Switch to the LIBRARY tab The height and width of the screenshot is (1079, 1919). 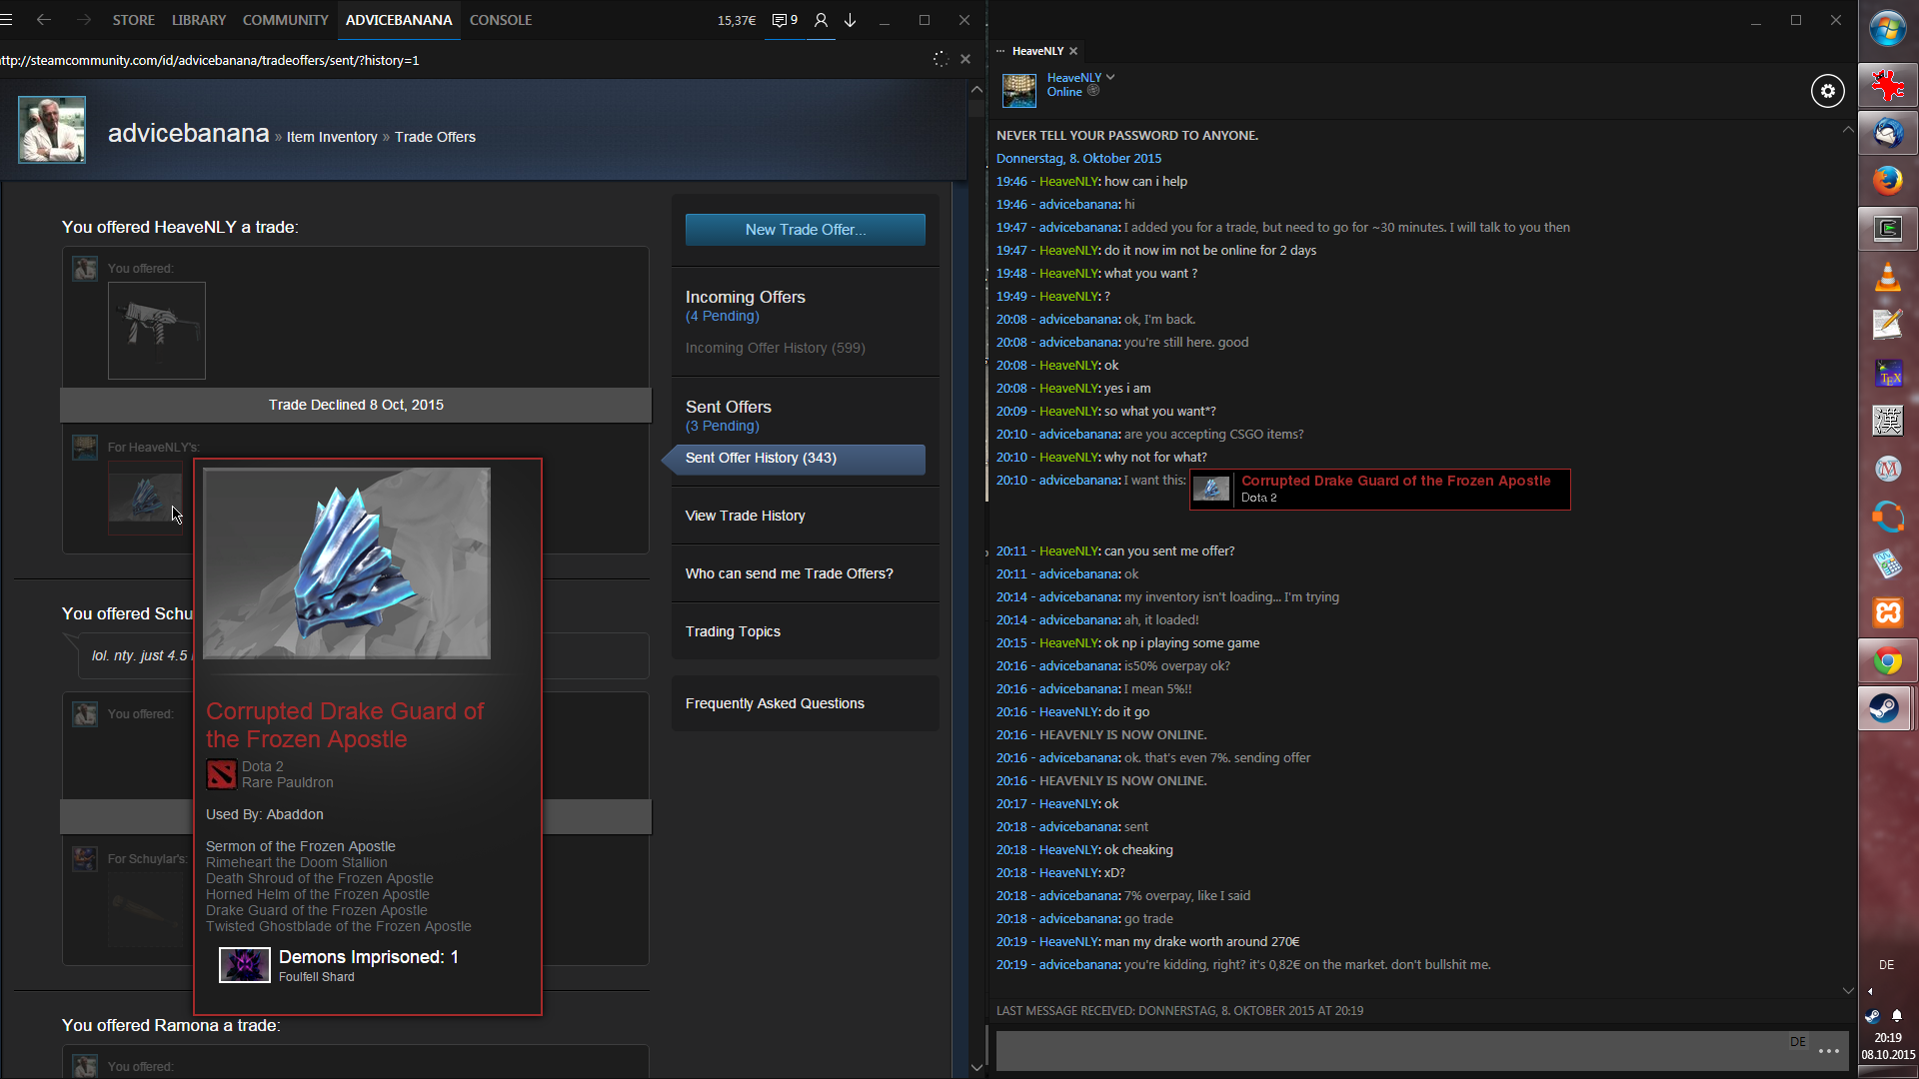(198, 20)
